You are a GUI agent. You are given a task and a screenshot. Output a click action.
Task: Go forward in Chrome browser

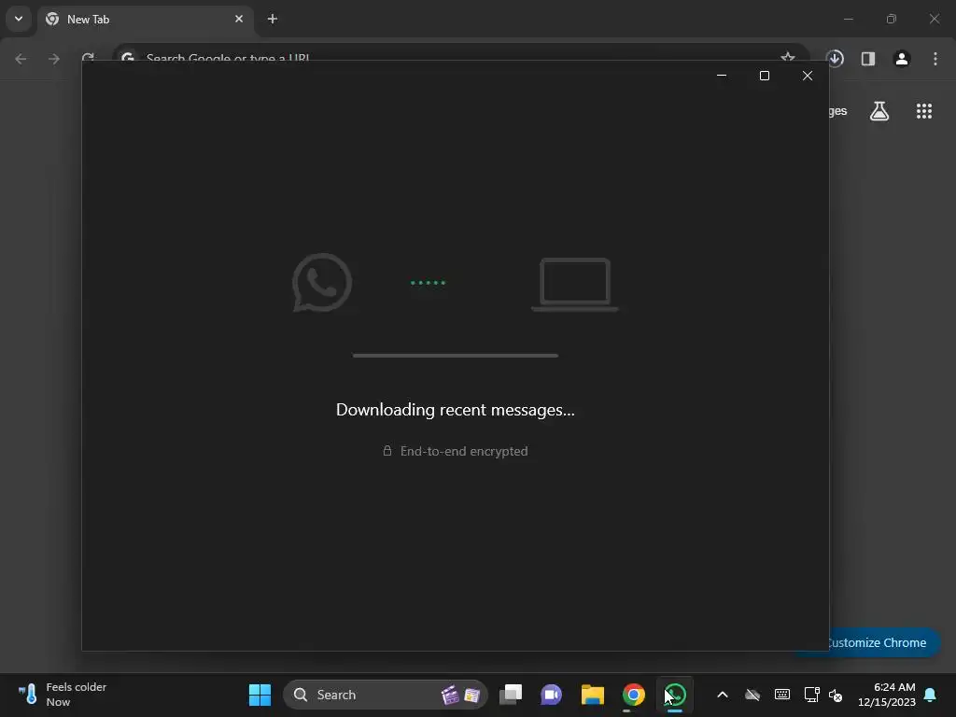coord(54,59)
